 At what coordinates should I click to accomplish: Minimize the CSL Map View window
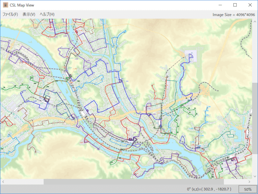[x=220, y=5]
